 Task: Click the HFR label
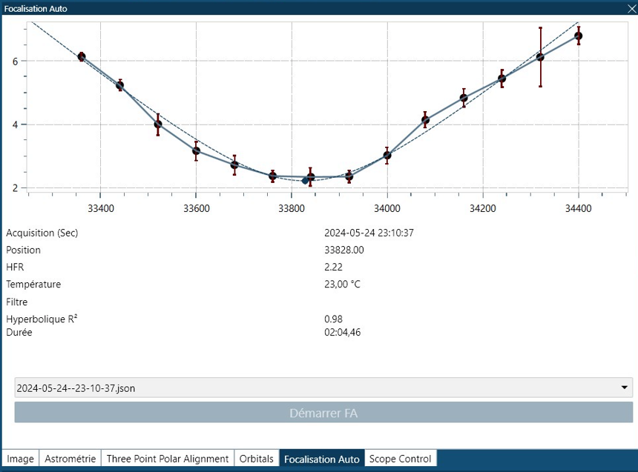(15, 267)
